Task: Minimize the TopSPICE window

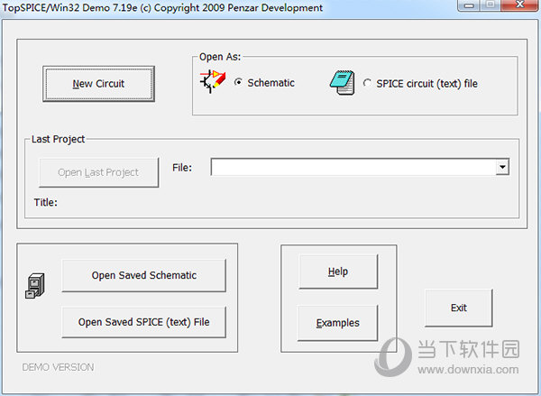Action: click(x=469, y=5)
